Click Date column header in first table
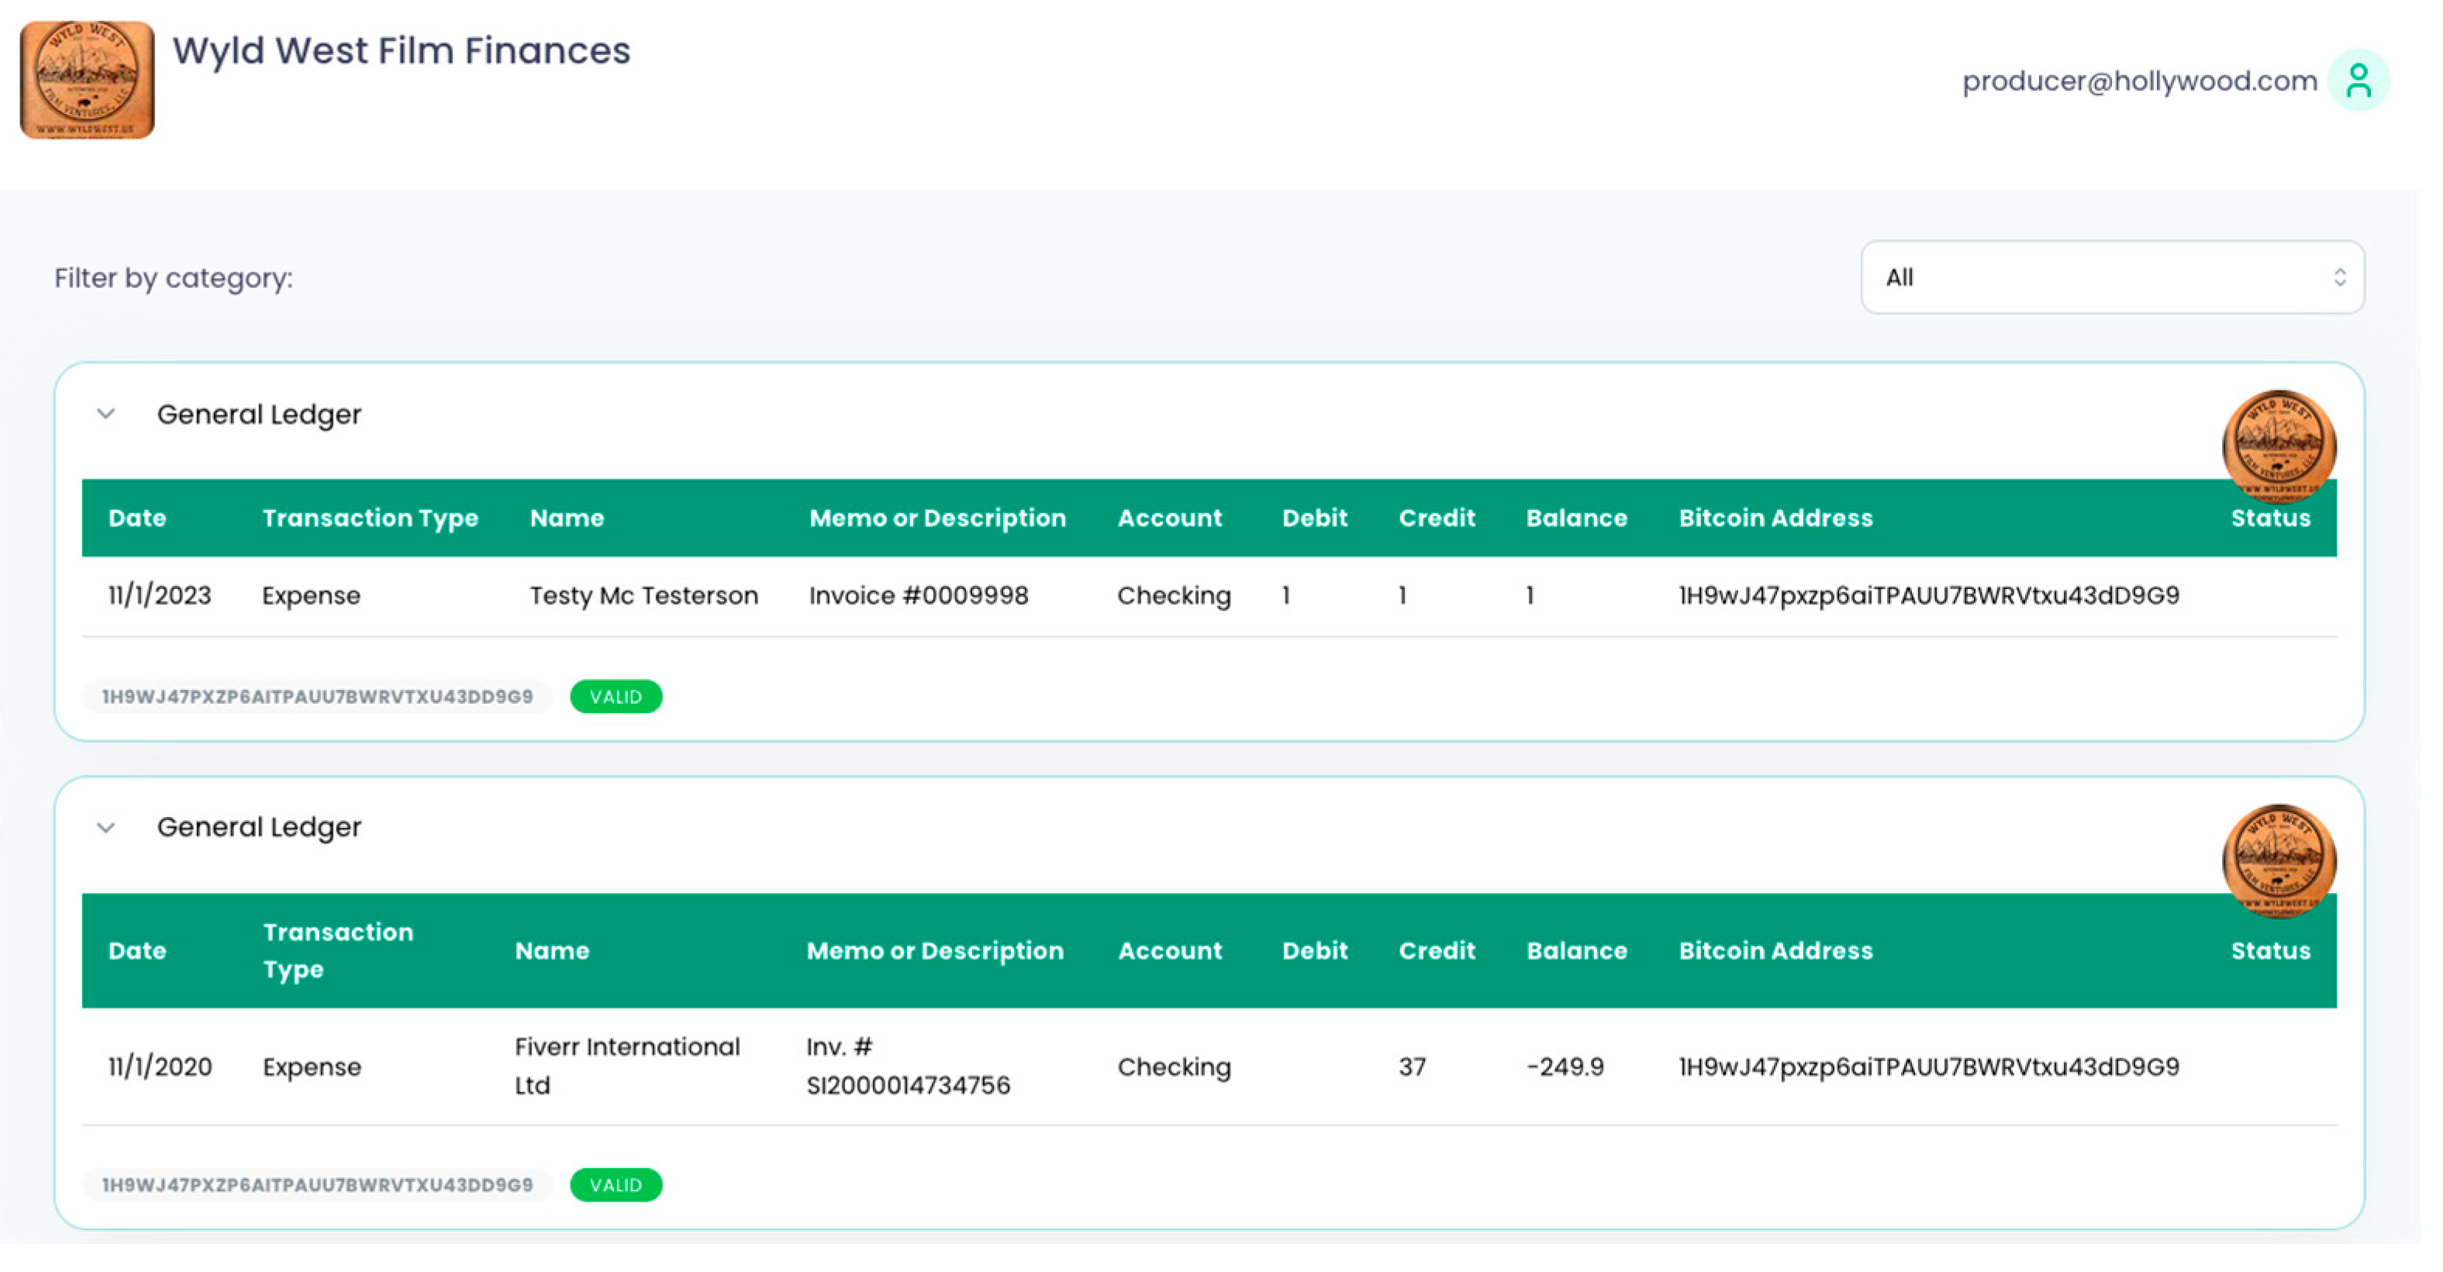The image size is (2443, 1272). 137,519
